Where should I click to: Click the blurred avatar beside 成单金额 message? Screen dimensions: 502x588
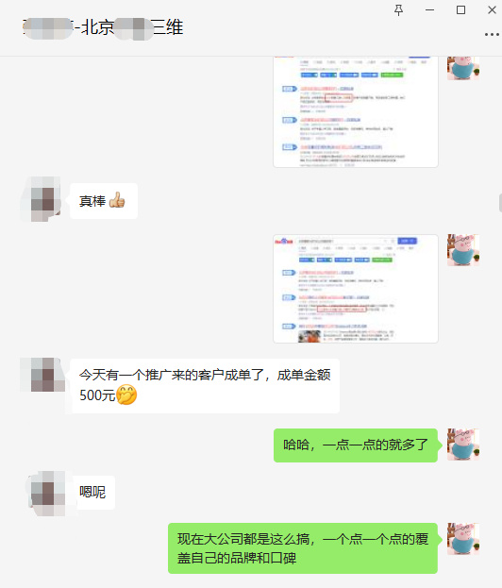tap(43, 375)
